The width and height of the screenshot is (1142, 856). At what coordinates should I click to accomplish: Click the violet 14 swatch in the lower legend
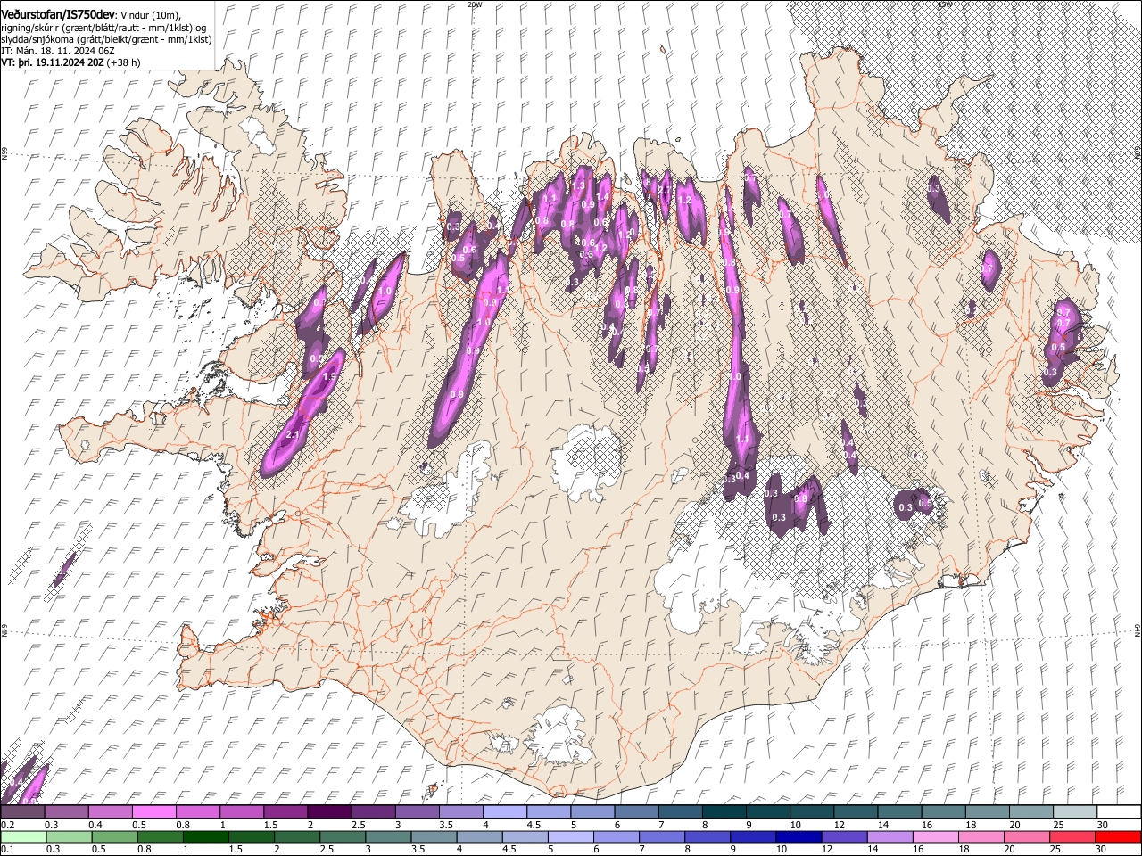pyautogui.click(x=890, y=836)
